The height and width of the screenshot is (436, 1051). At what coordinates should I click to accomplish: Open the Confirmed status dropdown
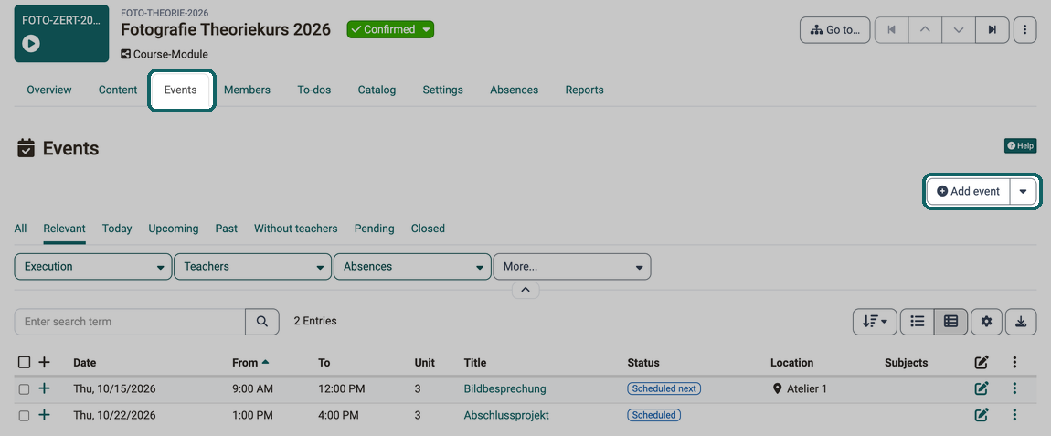tap(390, 29)
